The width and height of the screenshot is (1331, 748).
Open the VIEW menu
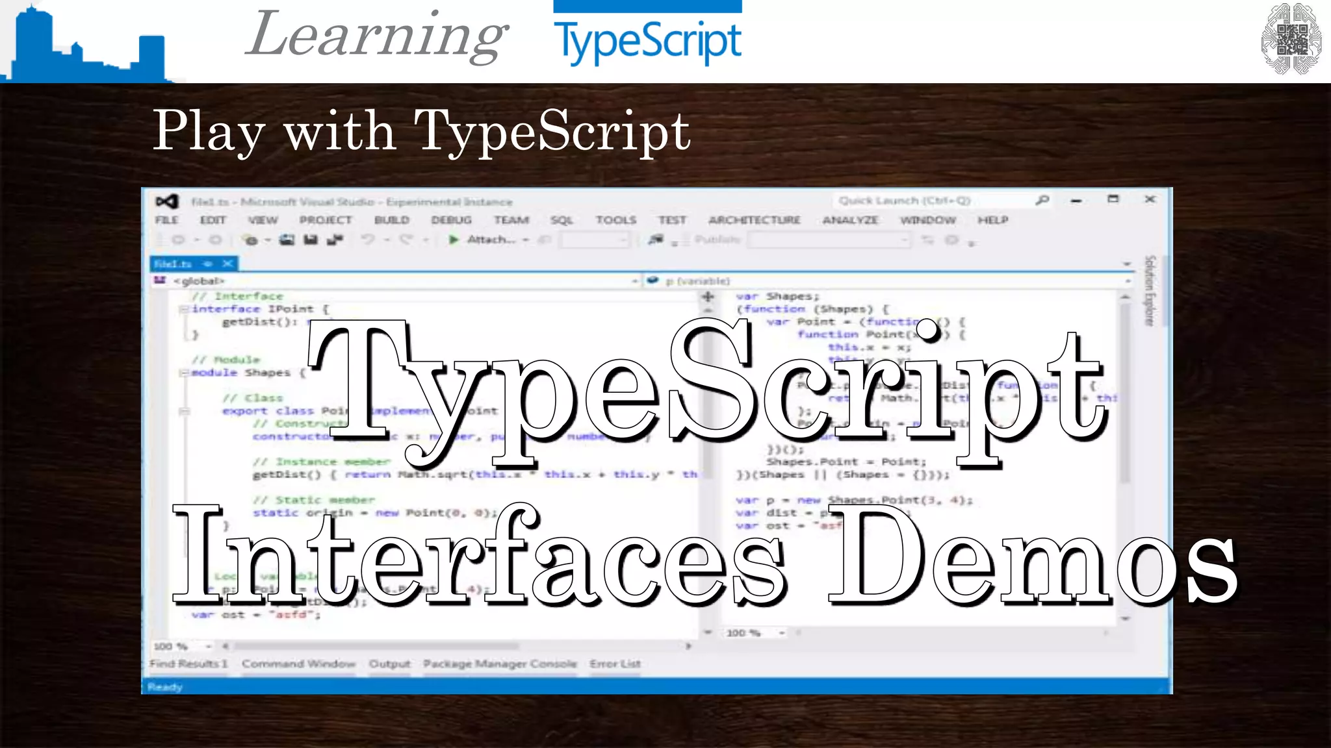pos(263,220)
